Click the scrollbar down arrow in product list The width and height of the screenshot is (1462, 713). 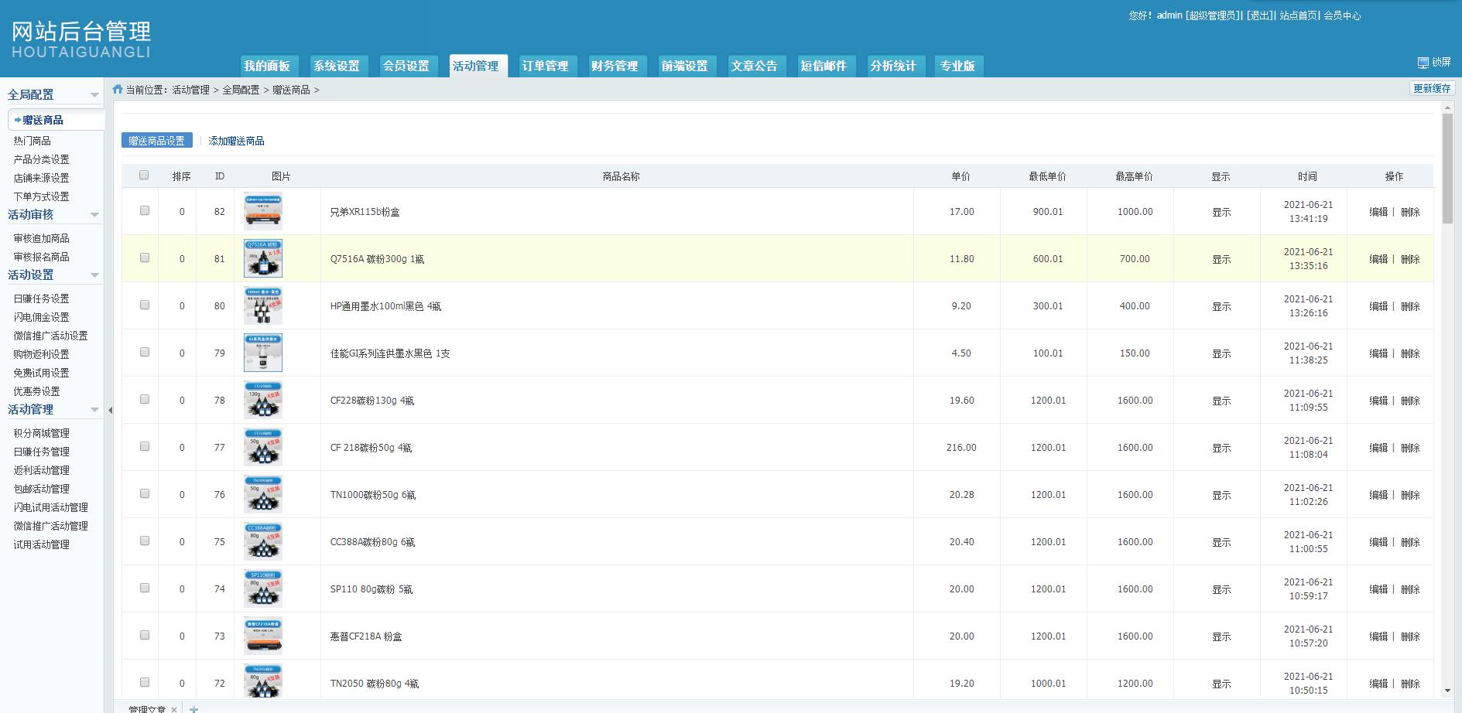[1447, 691]
